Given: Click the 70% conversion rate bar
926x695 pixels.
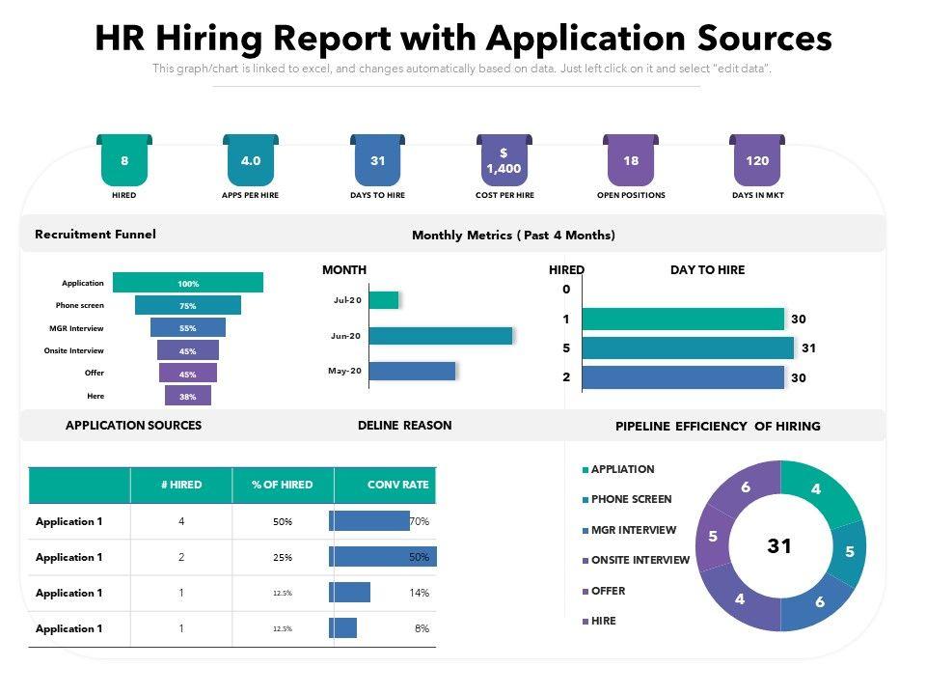Looking at the screenshot, I should point(369,520).
